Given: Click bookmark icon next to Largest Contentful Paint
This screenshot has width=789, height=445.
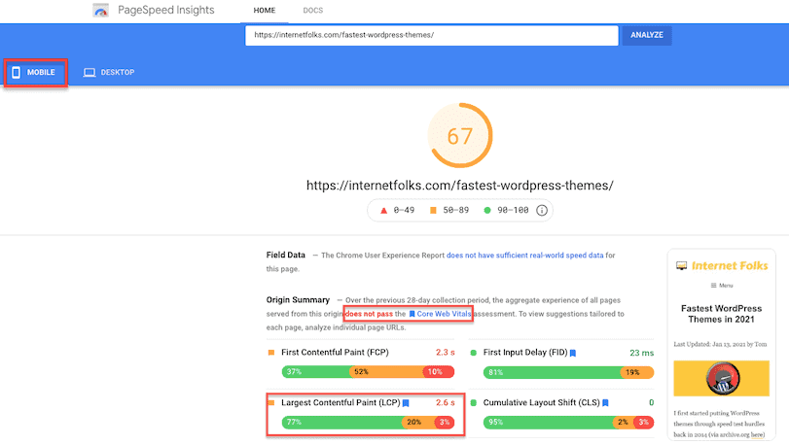Looking at the screenshot, I should coord(406,403).
